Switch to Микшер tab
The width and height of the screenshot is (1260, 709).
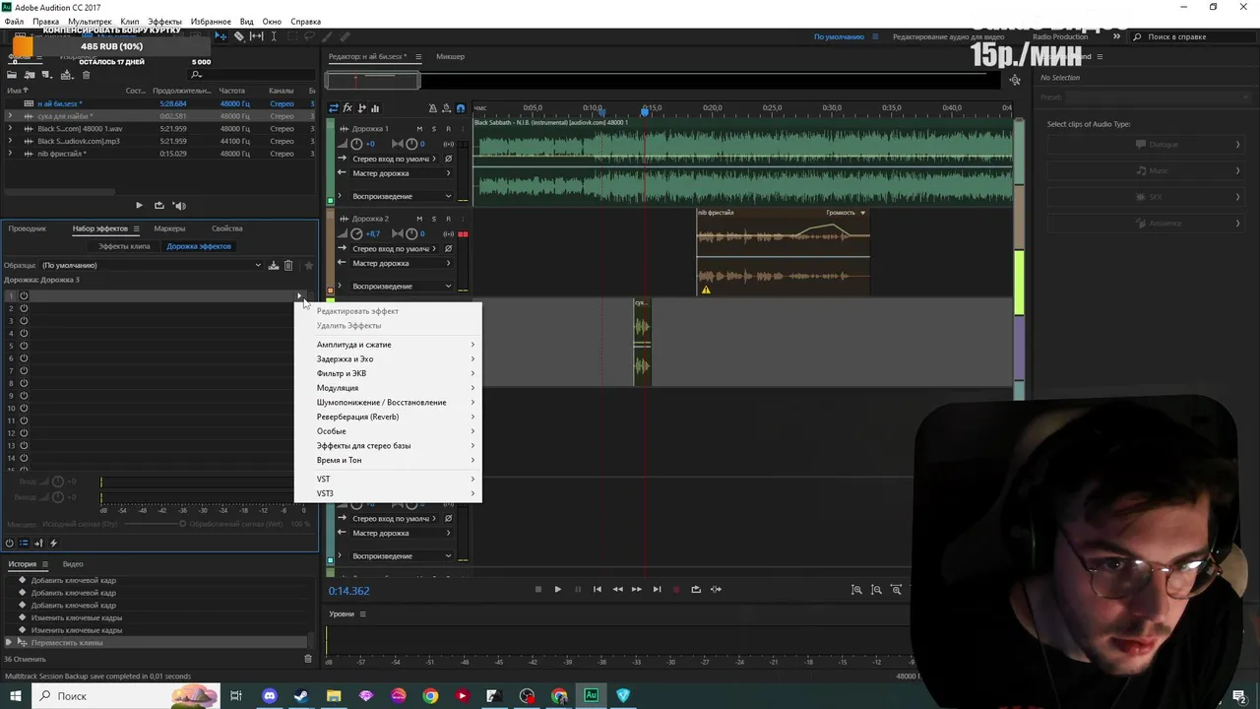(x=450, y=57)
